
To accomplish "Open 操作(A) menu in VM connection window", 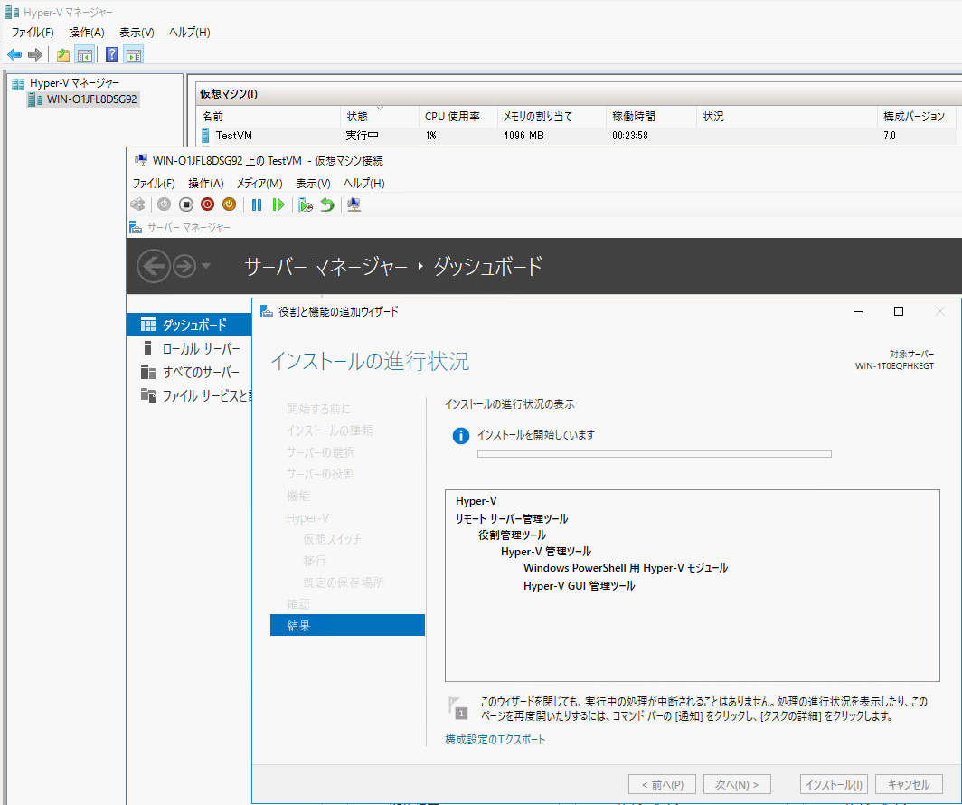I will [205, 184].
